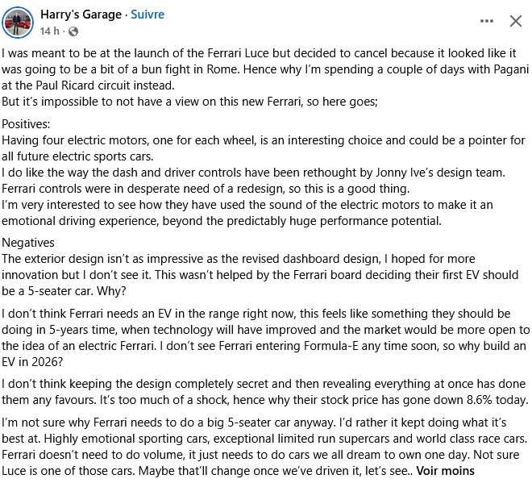The width and height of the screenshot is (532, 483).
Task: Follow the page via Suivre link
Action: (148, 15)
